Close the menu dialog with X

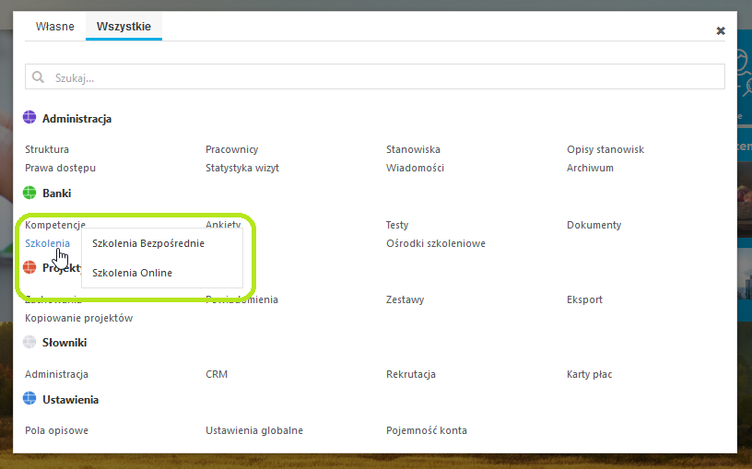coord(721,30)
